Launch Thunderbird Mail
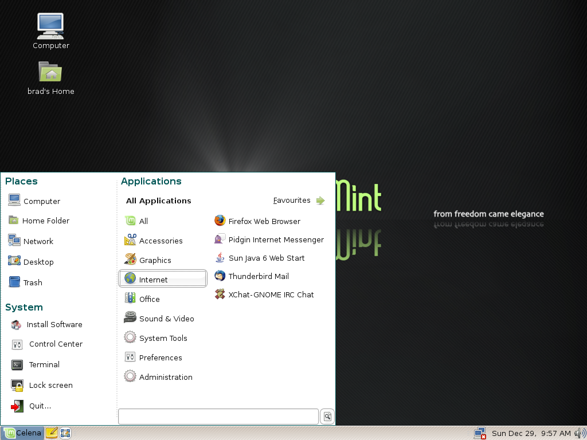Screen dimensions: 587x440 [252, 276]
